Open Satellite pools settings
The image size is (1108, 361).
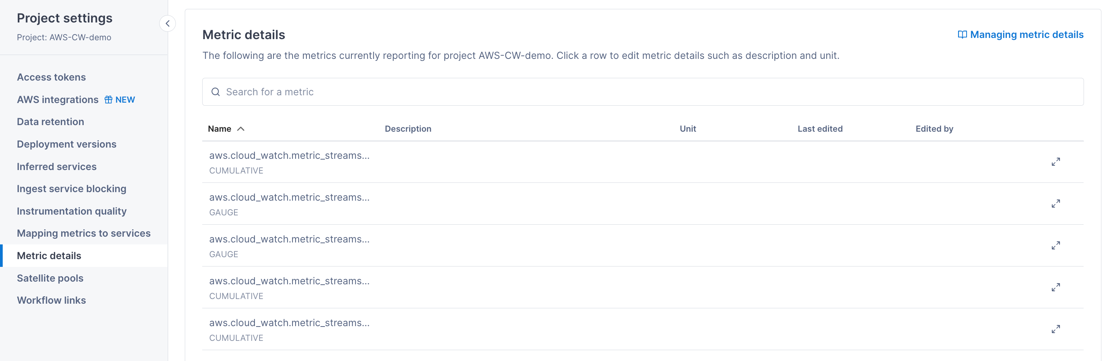tap(50, 278)
